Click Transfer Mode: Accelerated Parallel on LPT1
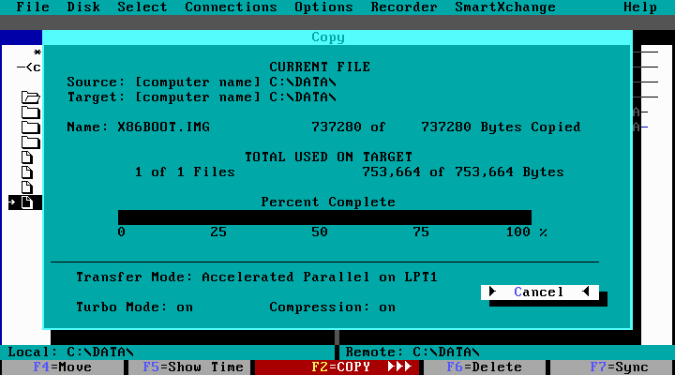675x375 pixels. click(x=257, y=277)
